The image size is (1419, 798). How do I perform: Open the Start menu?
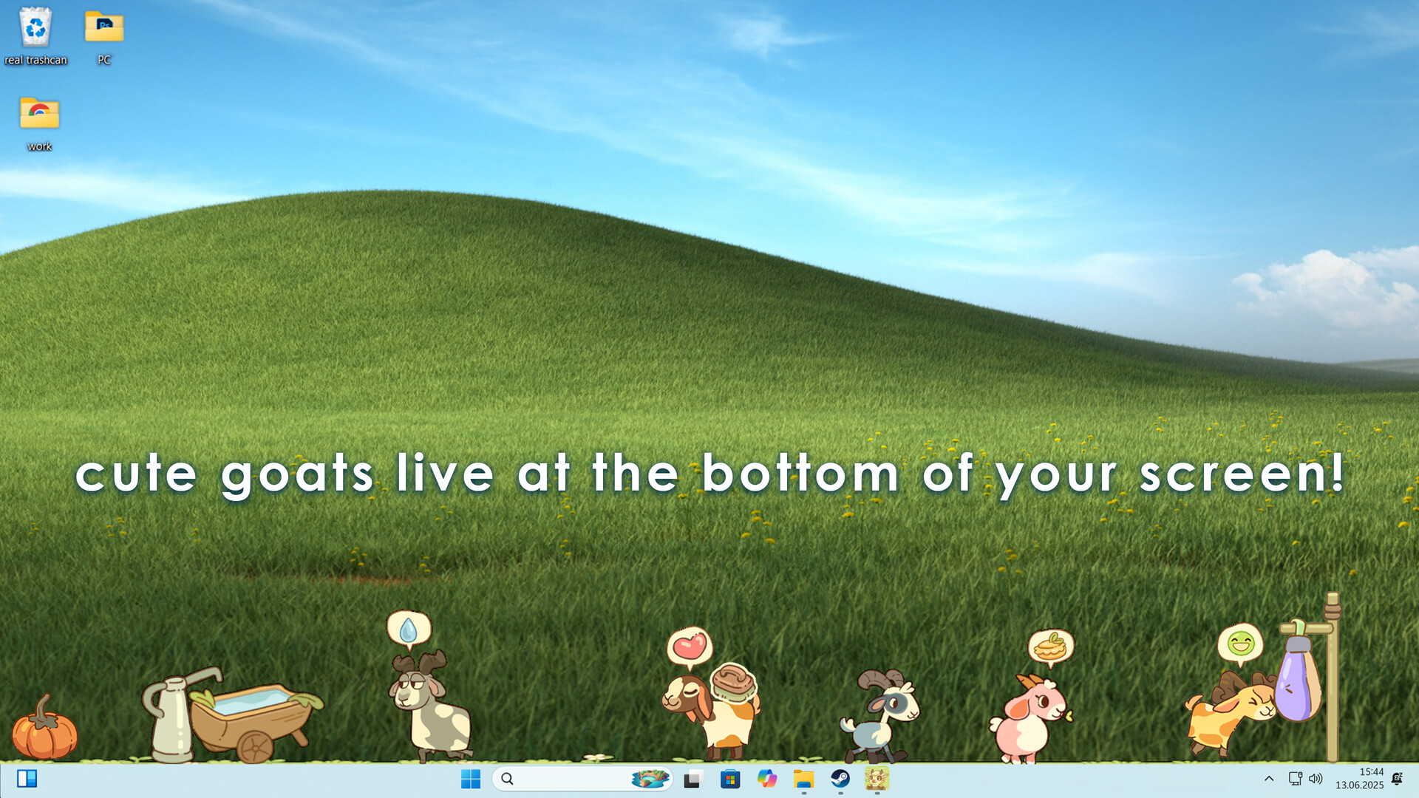point(471,779)
